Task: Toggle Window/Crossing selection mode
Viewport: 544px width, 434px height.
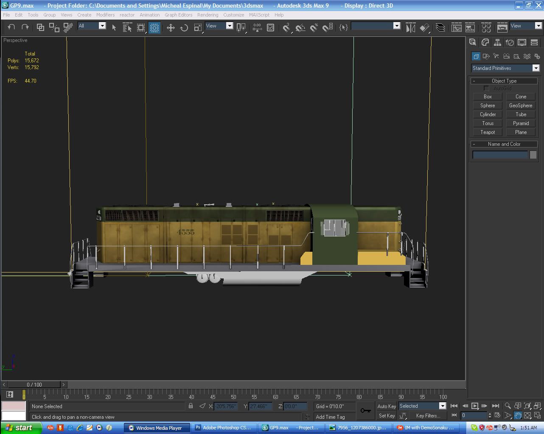Action: click(154, 27)
